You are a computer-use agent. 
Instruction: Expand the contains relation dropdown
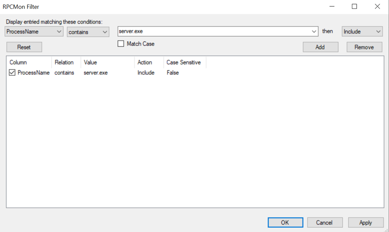point(88,32)
